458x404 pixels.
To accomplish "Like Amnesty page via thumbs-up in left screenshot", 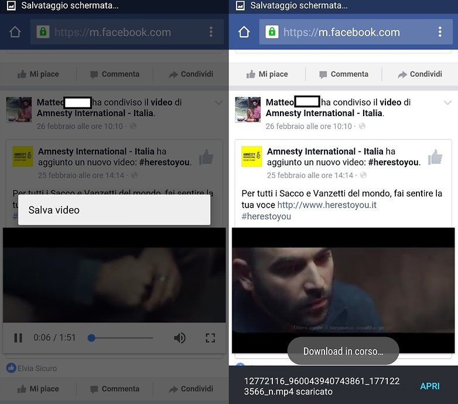I will (x=206, y=157).
